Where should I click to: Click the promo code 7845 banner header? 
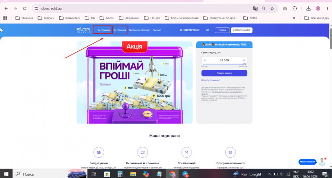(x=224, y=44)
